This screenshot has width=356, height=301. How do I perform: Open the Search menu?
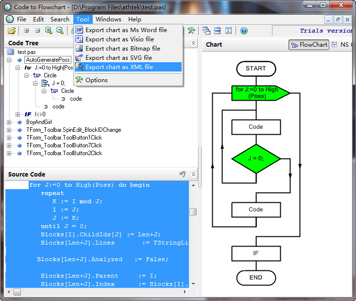(x=60, y=19)
